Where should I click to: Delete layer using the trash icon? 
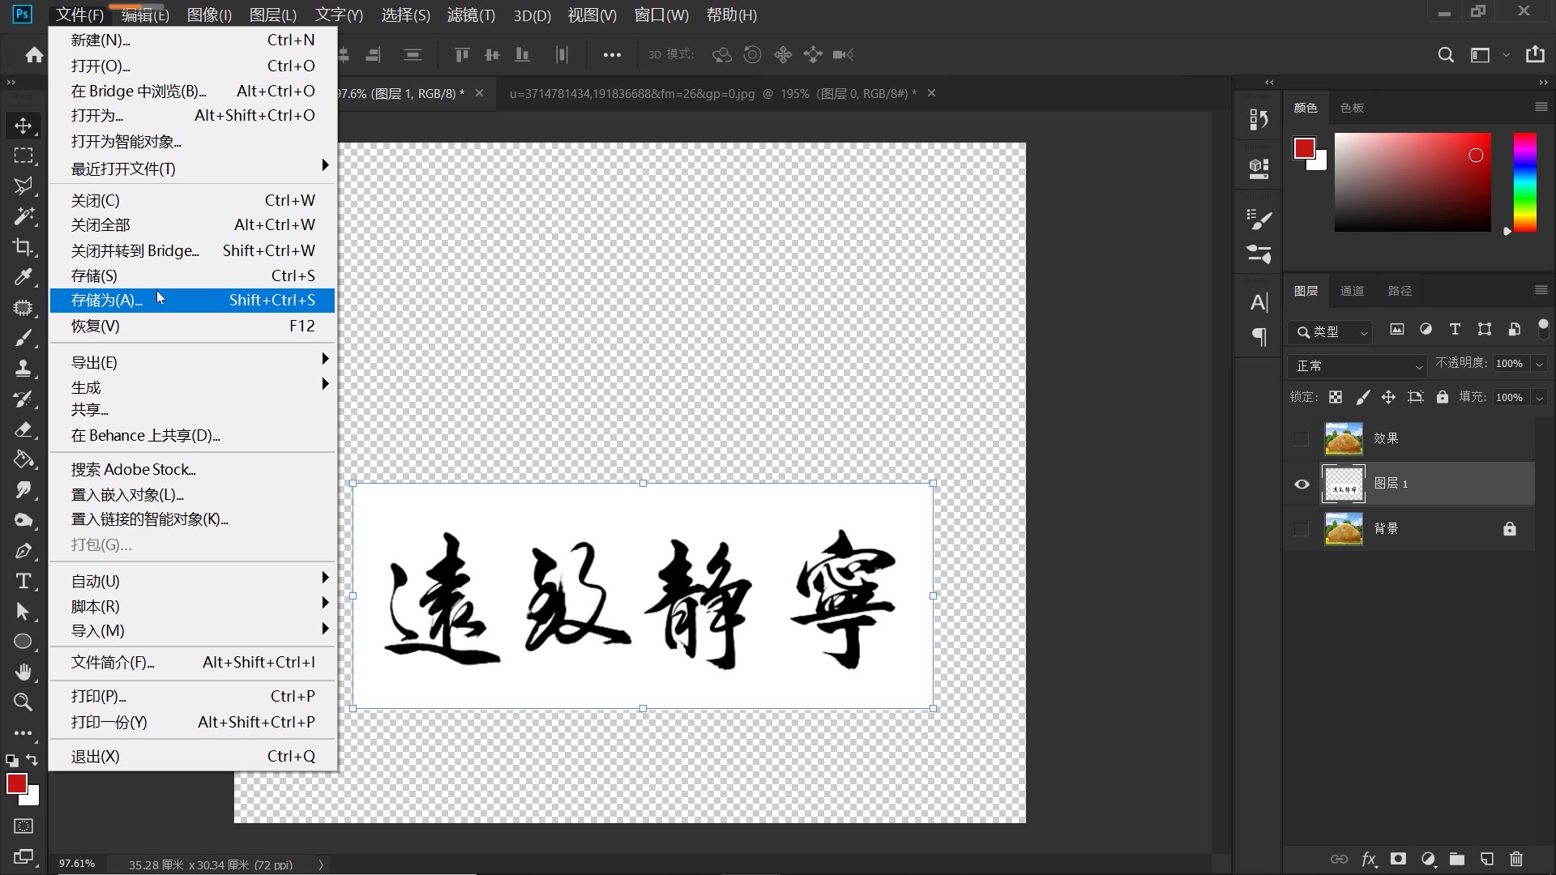point(1515,860)
